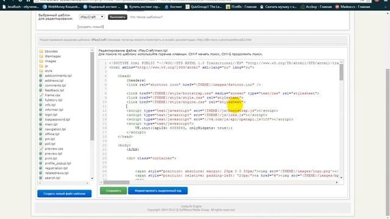Select navigation.tpl in file list
Image resolution: width=390 pixels, height=219 pixels.
point(55,129)
